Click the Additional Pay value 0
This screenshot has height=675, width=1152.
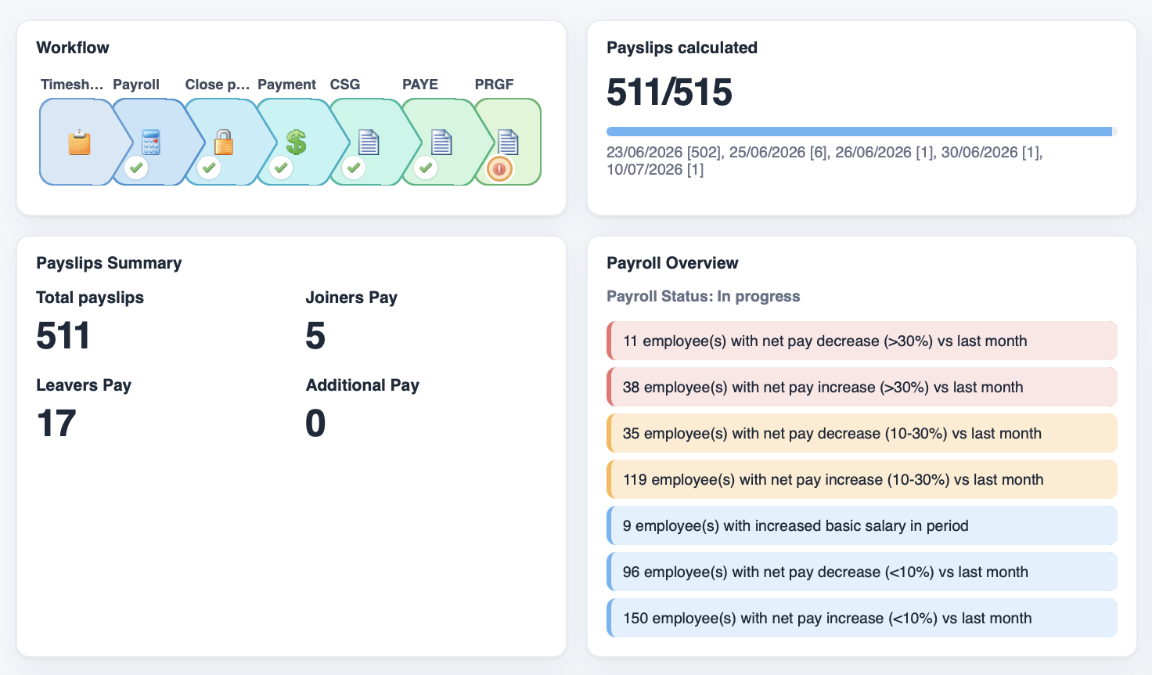[315, 424]
